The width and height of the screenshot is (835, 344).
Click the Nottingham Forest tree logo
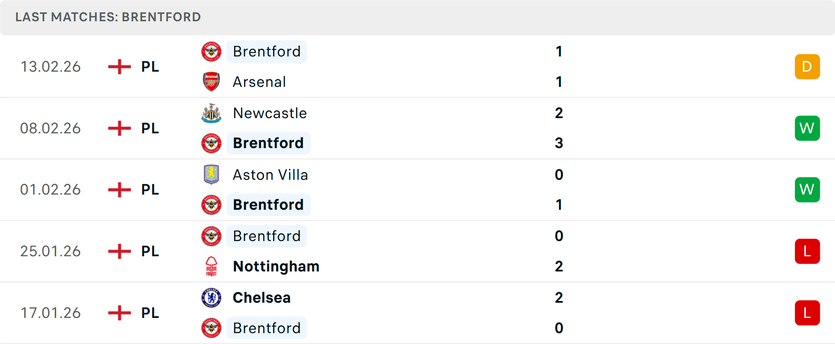211,267
